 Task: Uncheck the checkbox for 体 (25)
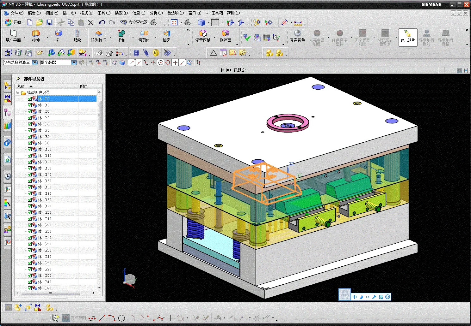tap(30, 244)
